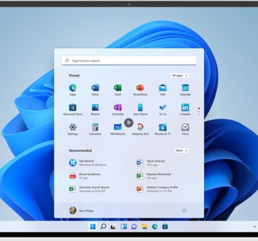Open the Movies & TV app

click(x=163, y=129)
